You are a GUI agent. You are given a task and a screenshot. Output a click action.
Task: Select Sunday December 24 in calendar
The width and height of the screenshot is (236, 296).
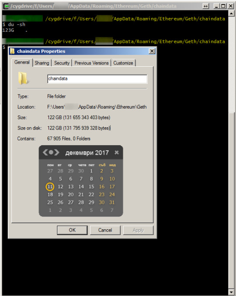[112, 194]
